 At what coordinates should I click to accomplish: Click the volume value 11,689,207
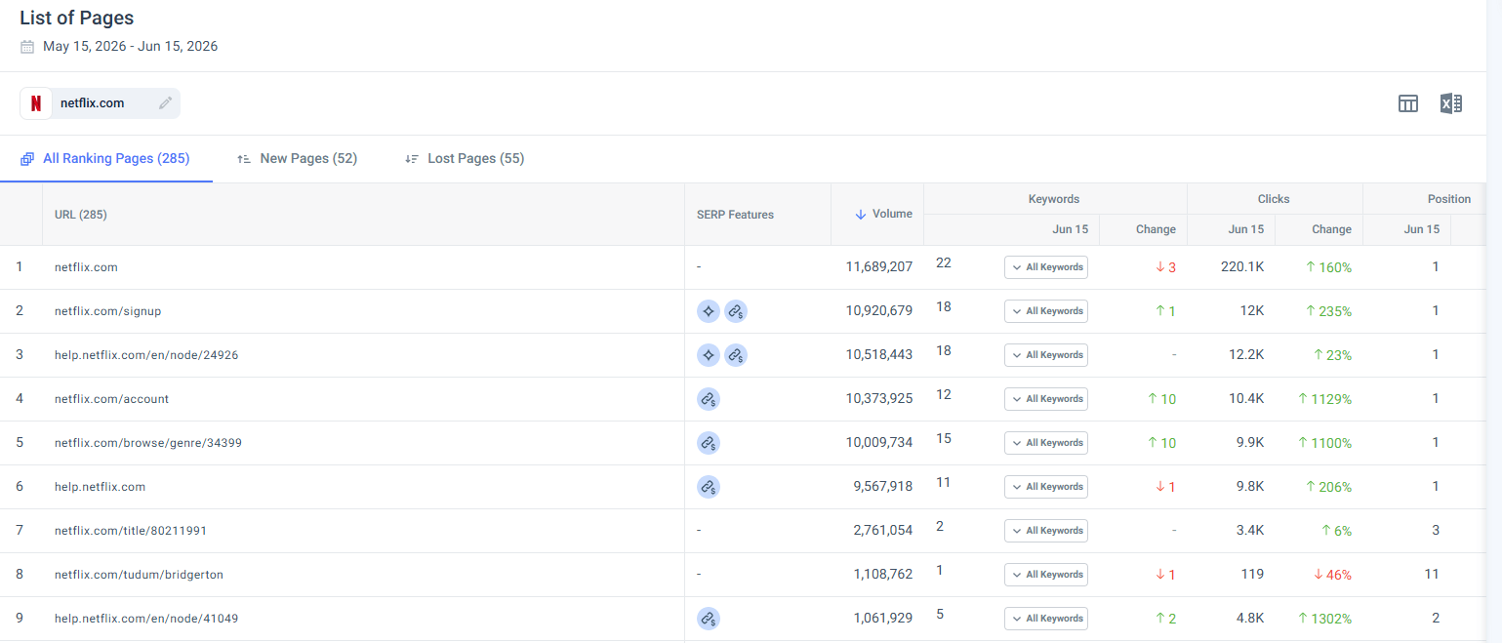pyautogui.click(x=879, y=267)
